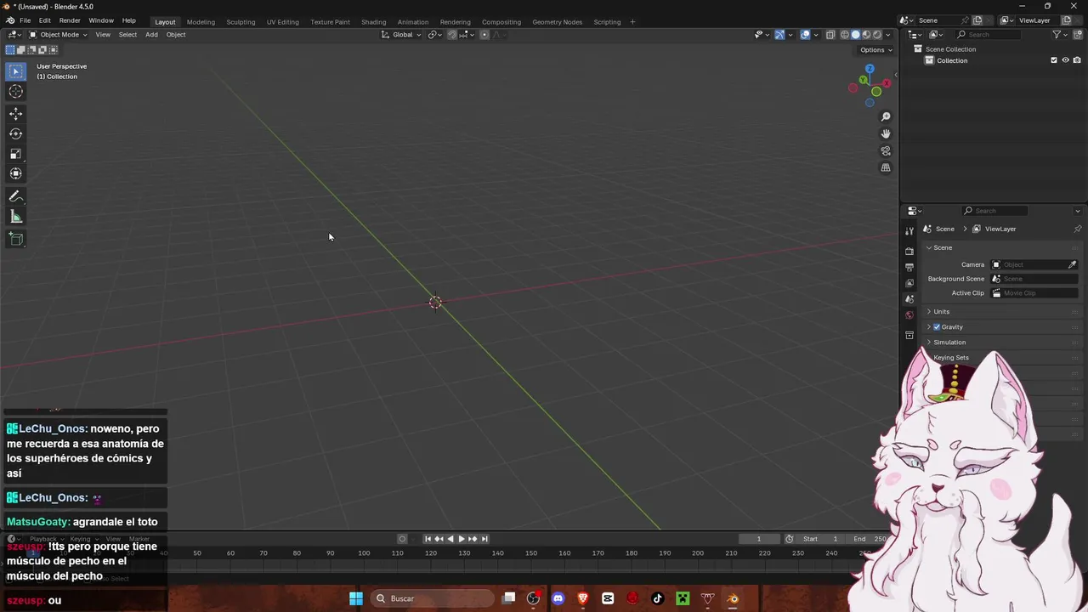Toggle proportional editing button
1088x612 pixels.
pyautogui.click(x=484, y=34)
